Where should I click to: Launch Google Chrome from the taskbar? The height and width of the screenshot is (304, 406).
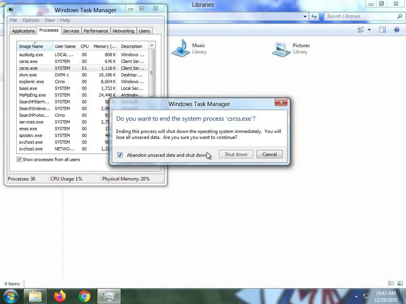[84, 296]
